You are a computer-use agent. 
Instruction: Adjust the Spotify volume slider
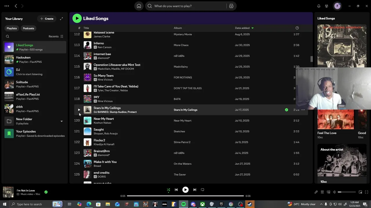(347, 192)
